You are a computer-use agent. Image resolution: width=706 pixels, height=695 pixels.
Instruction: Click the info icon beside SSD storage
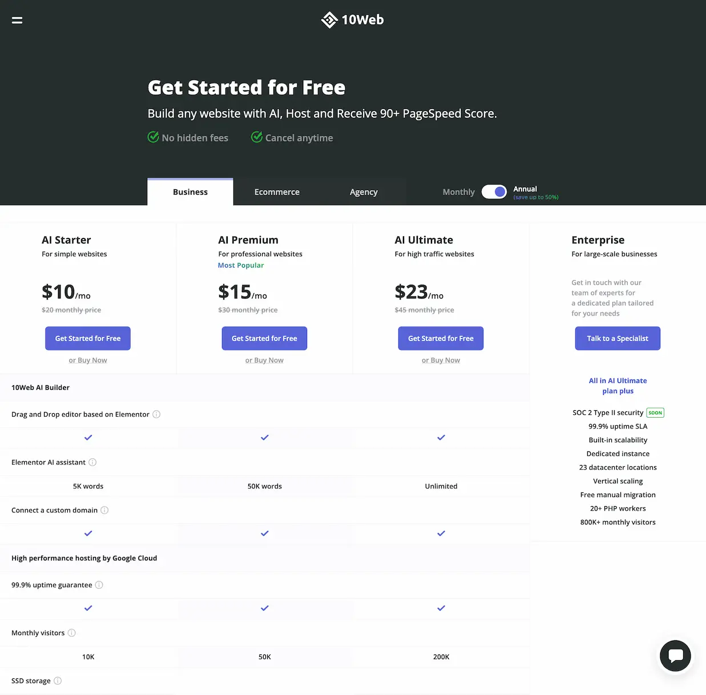tap(57, 681)
